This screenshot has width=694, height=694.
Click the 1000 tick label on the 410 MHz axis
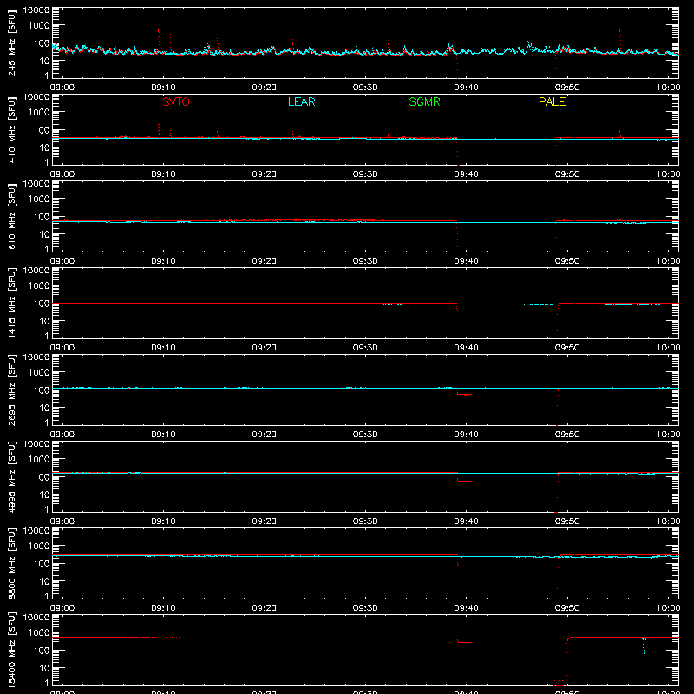coord(39,112)
